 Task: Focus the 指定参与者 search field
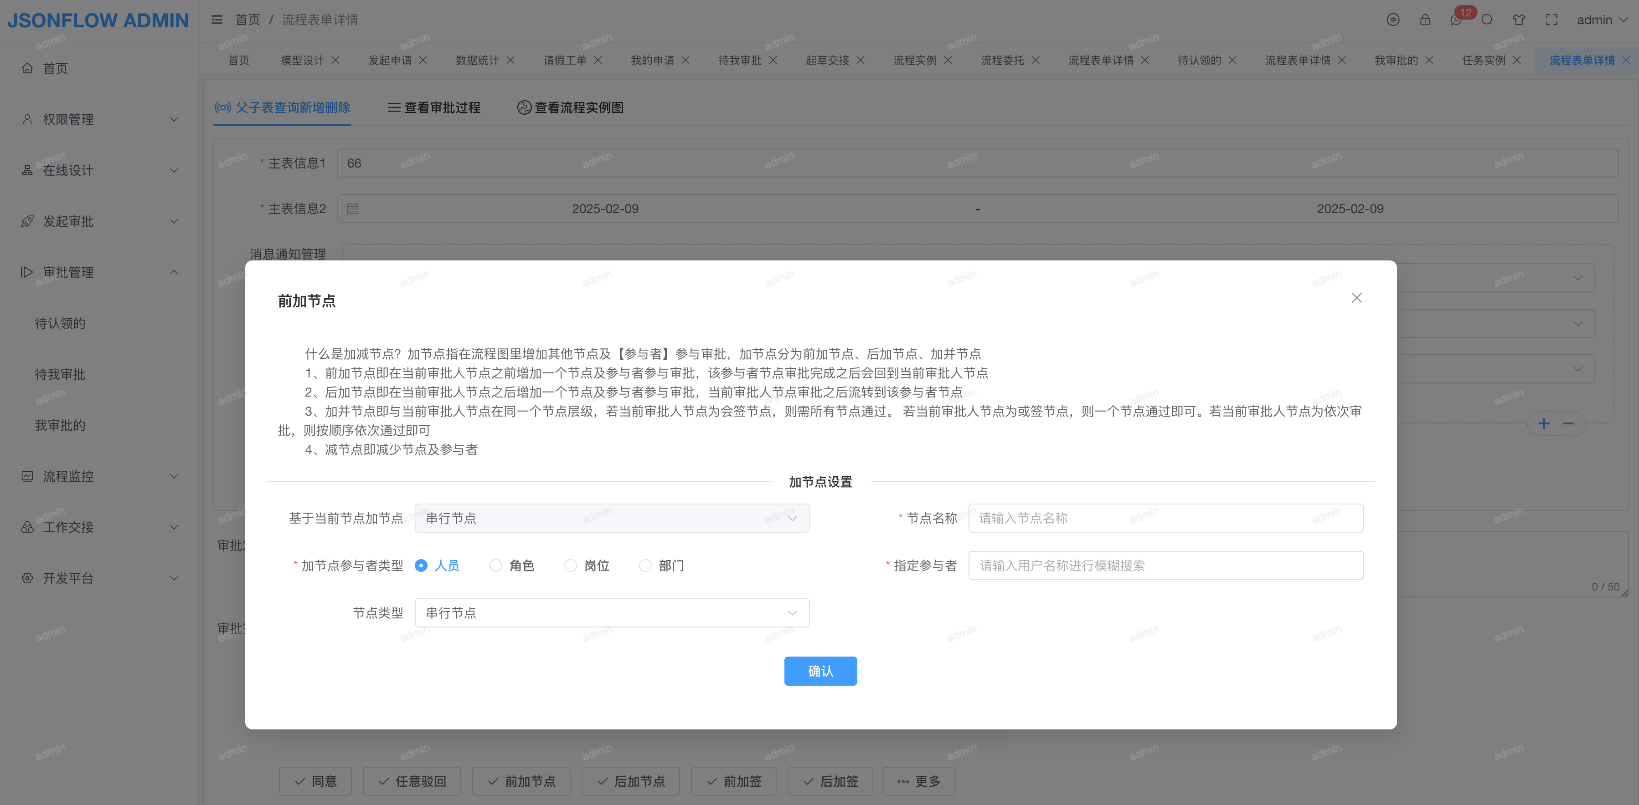click(1165, 566)
